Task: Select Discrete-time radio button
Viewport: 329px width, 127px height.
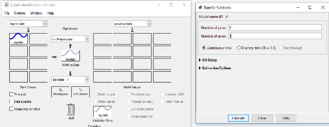Action: pos(239,48)
